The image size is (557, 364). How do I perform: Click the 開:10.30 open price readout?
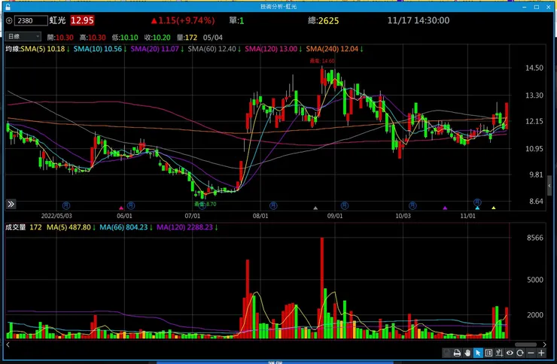(60, 38)
